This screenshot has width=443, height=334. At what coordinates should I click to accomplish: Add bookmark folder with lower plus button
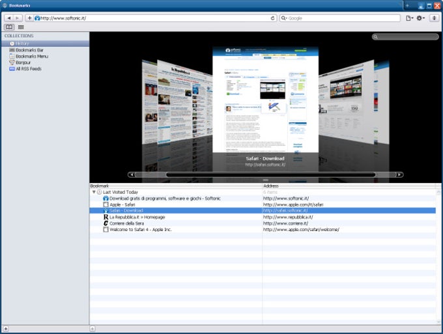point(93,329)
